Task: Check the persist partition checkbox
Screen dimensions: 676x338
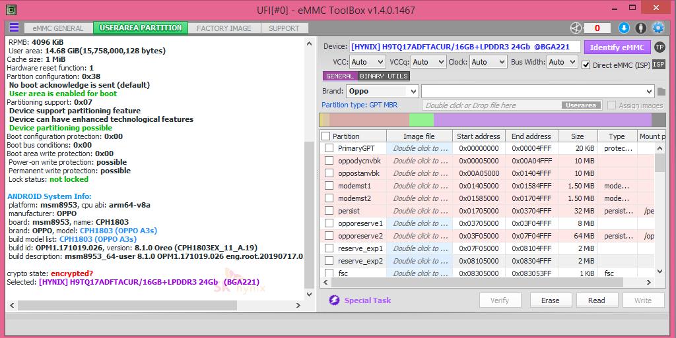Action: tap(329, 211)
